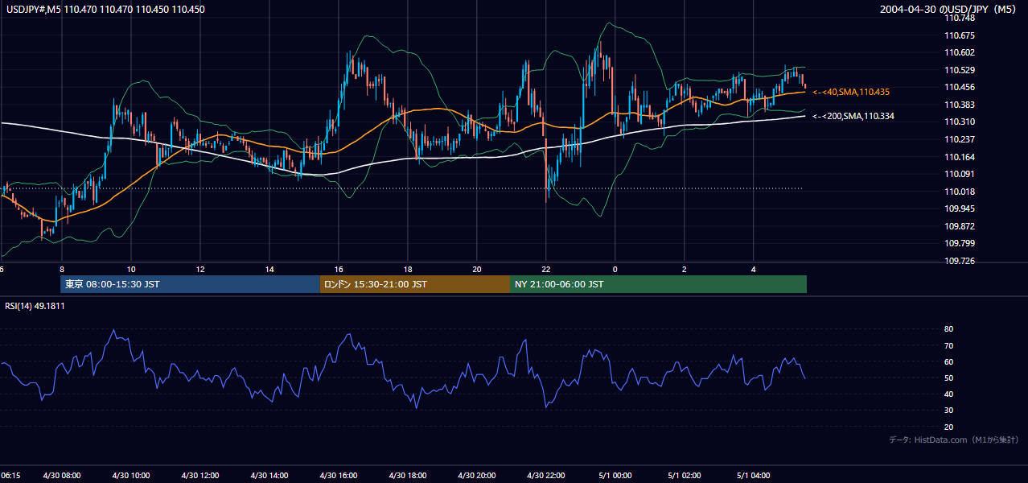This screenshot has height=483, width=1028.
Task: Click price axis value 110.237
Action: [960, 140]
